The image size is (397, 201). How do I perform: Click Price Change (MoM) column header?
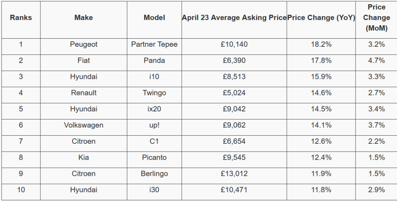click(376, 18)
